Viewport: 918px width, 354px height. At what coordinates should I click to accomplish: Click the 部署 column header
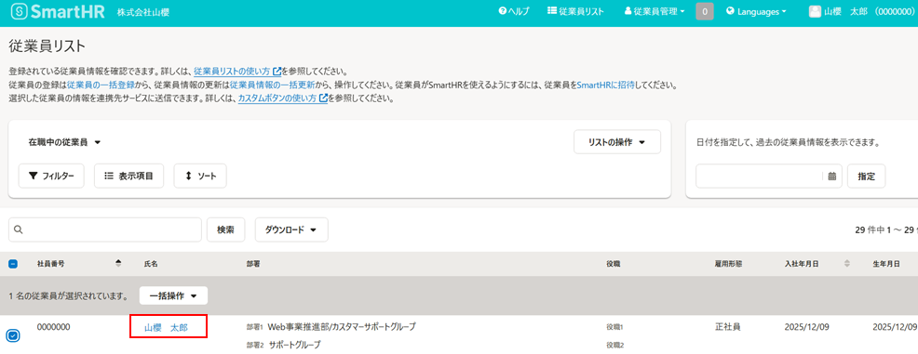(x=253, y=264)
